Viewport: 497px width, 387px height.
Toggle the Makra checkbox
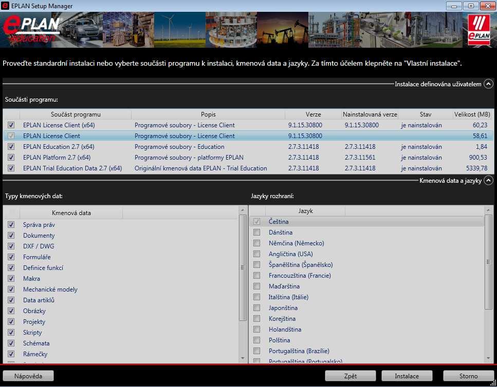tap(11, 279)
